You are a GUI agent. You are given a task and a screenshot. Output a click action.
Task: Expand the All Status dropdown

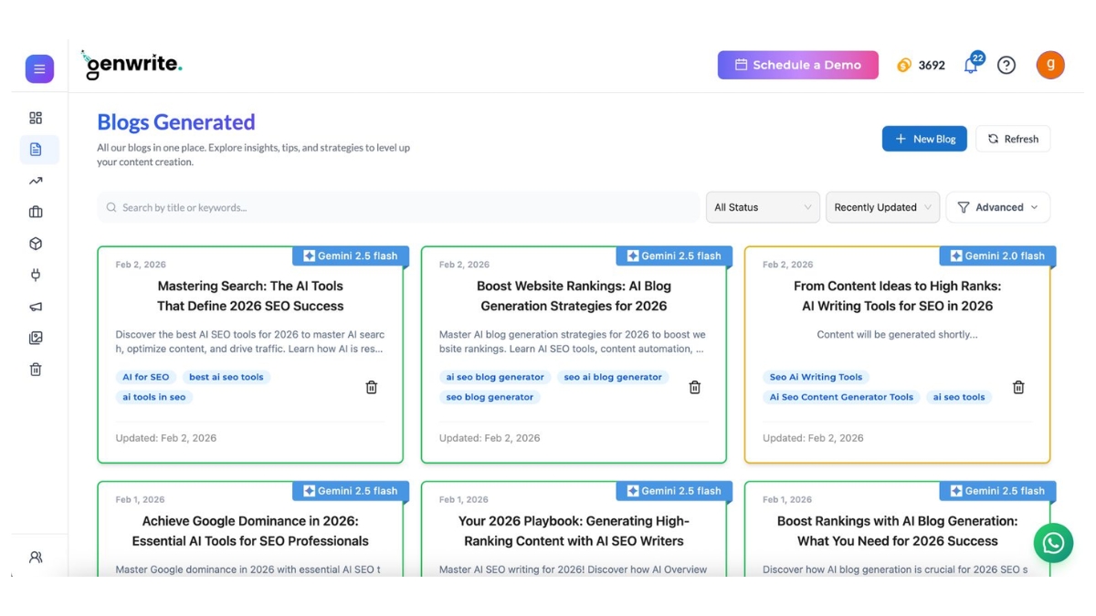click(x=763, y=207)
